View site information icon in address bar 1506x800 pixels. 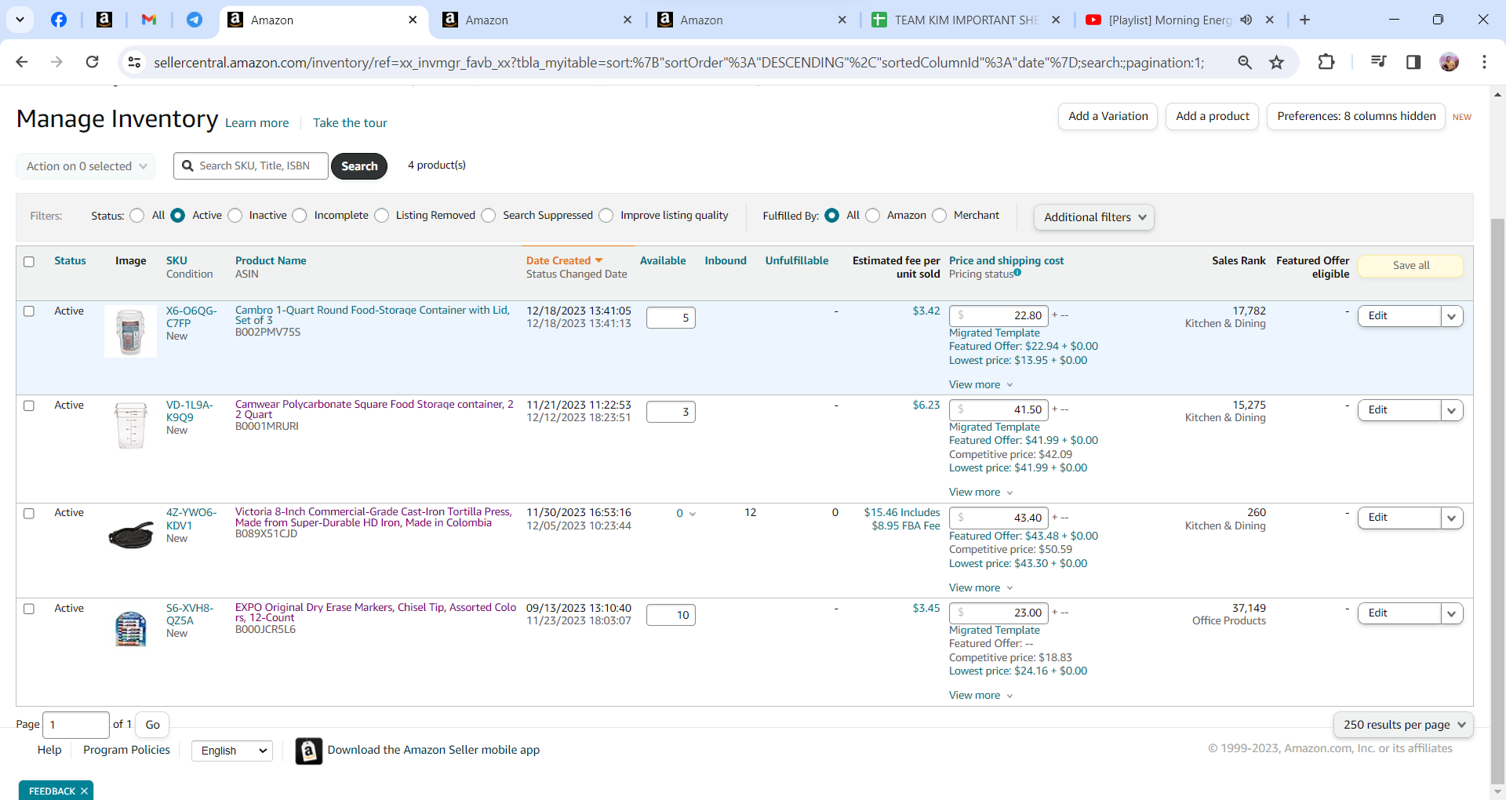(134, 62)
